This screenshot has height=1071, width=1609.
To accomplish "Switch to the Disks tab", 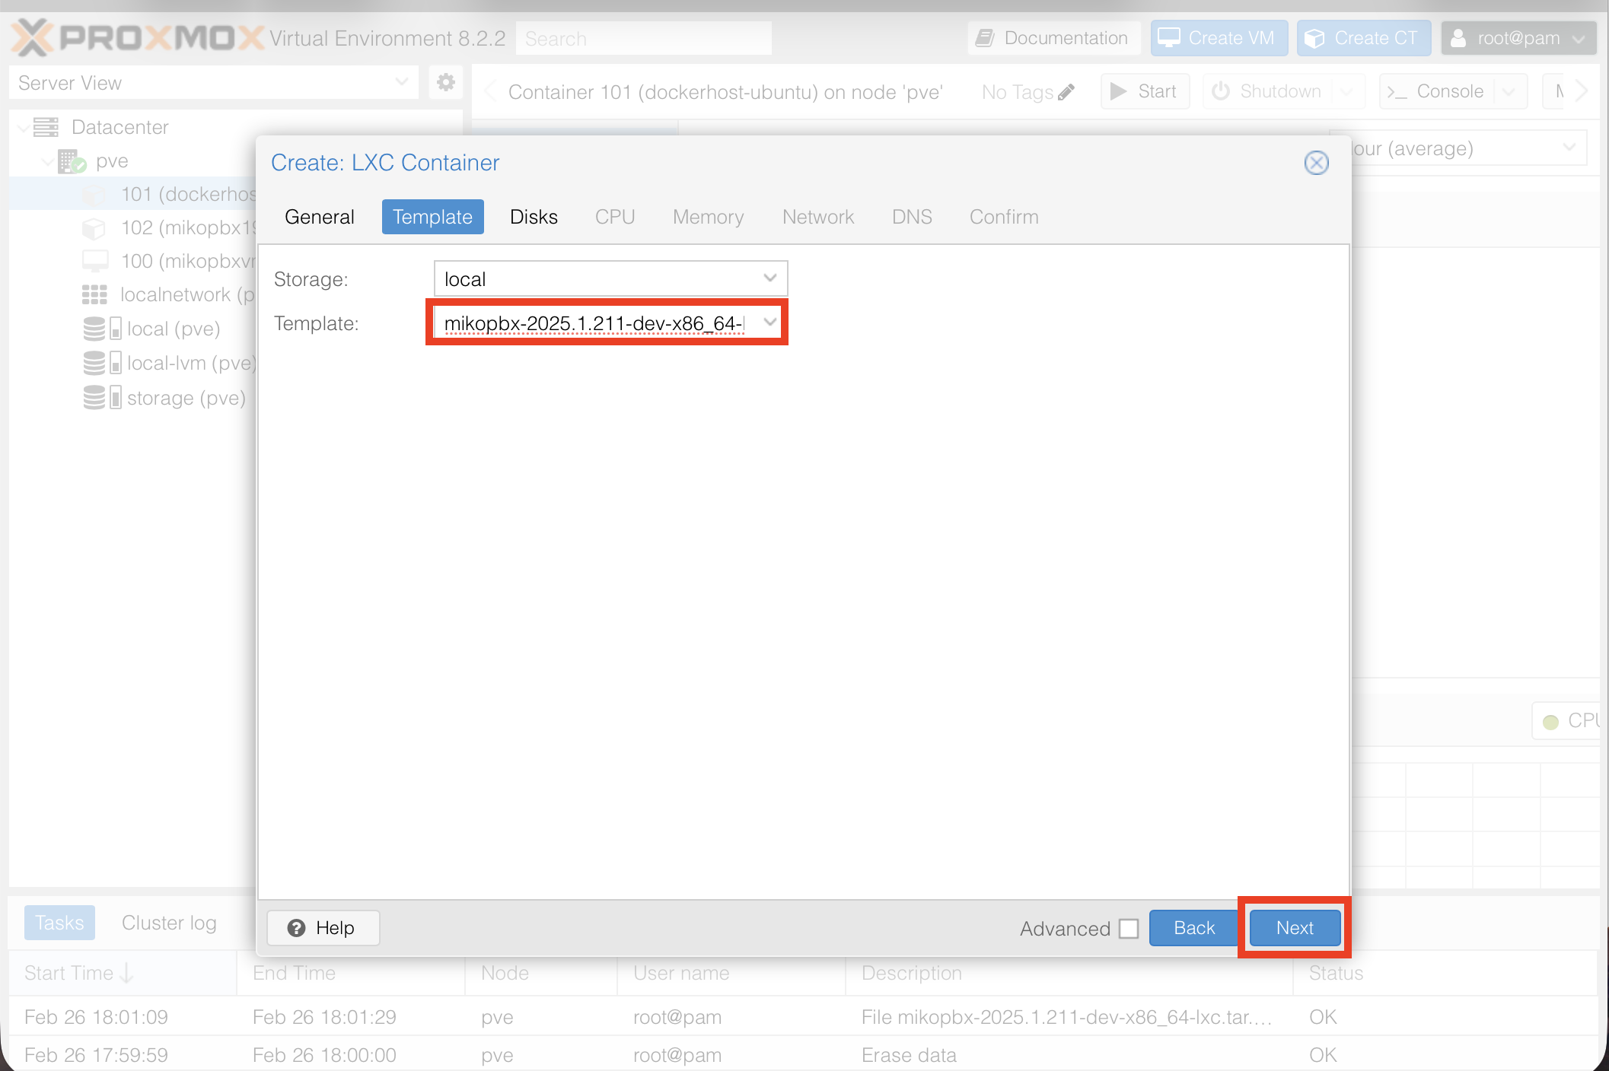I will click(x=534, y=217).
